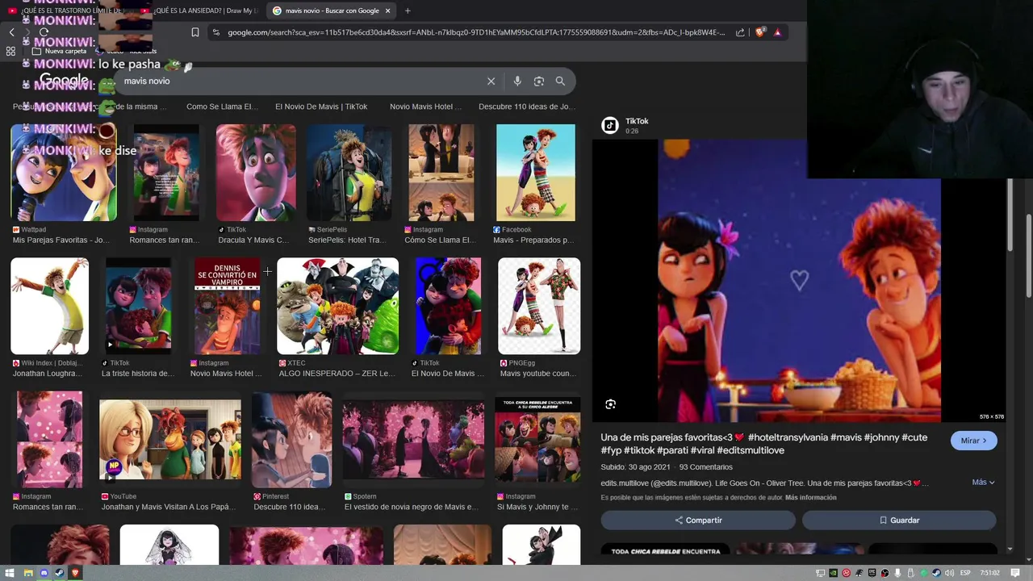Open XTEC 'ALGO INESPERADO' thumbnail
This screenshot has width=1033, height=581.
point(337,306)
